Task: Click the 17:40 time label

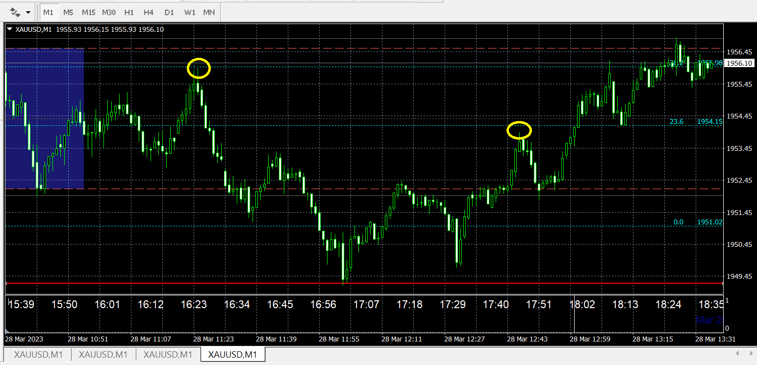Action: tap(496, 305)
